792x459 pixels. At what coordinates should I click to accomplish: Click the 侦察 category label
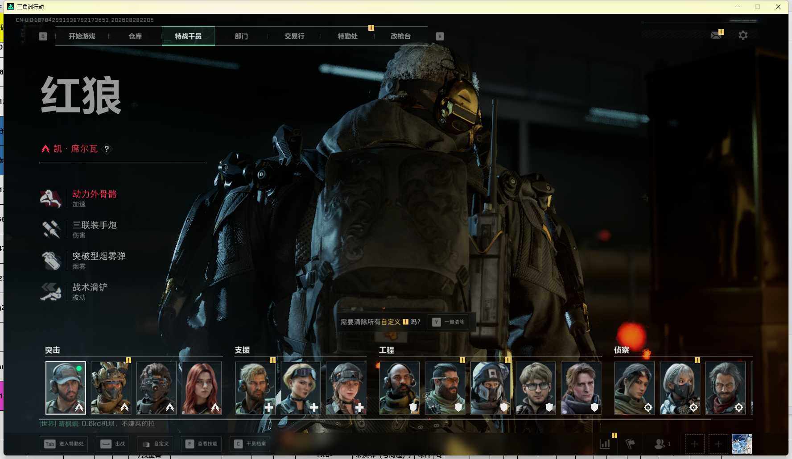tap(622, 350)
